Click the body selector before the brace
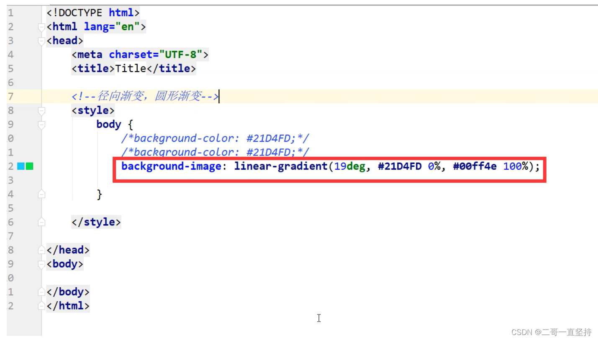Screen dimensions: 598x340 pyautogui.click(x=109, y=124)
